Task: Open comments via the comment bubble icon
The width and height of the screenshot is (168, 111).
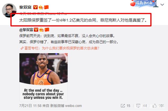Action: click(138, 106)
